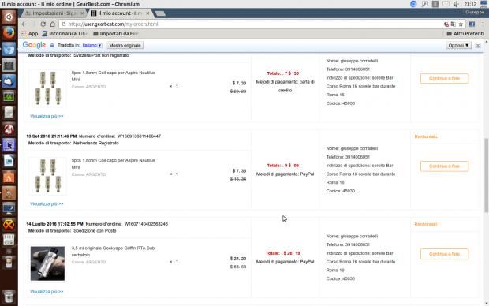This screenshot has height=306, width=489.
Task: Switch to the Impostazioni tab
Action: point(54,13)
